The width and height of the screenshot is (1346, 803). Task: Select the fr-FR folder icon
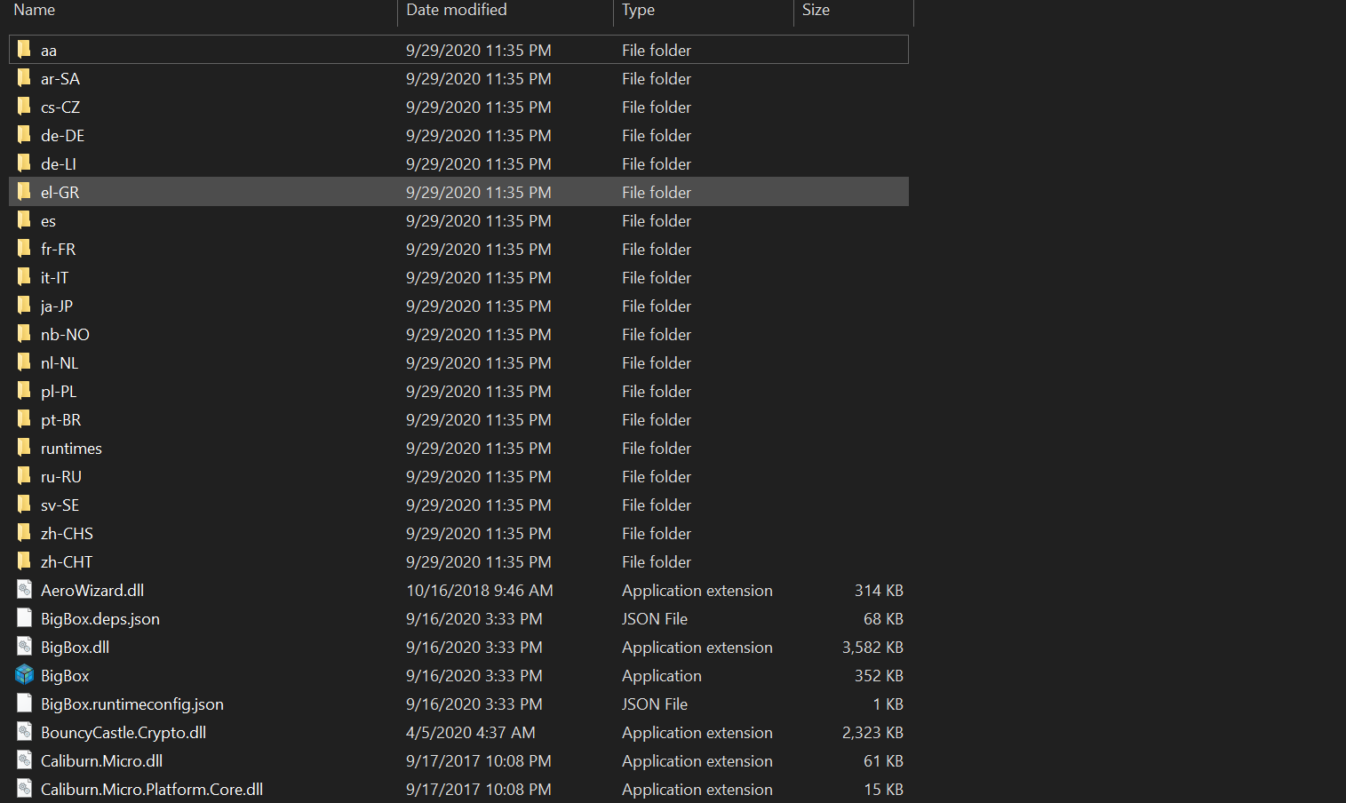24,249
